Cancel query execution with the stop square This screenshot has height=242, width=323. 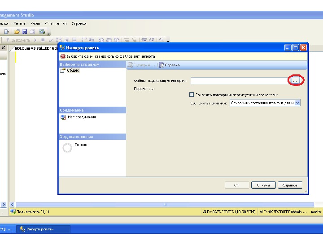[43, 40]
